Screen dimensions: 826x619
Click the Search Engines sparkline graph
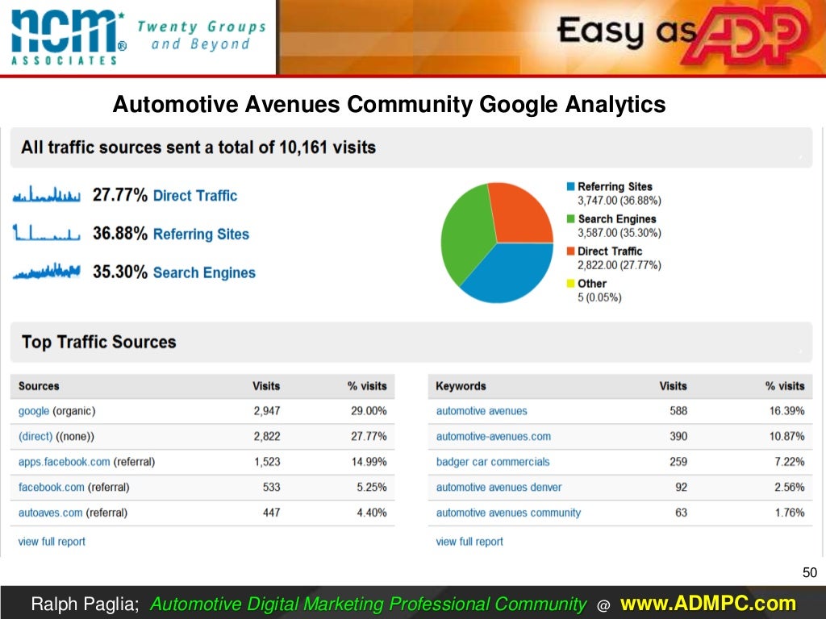tap(46, 271)
